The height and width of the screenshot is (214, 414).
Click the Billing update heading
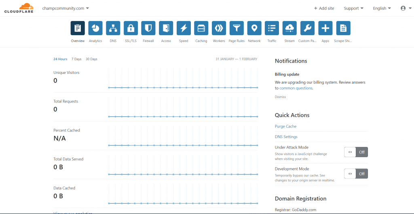287,74
